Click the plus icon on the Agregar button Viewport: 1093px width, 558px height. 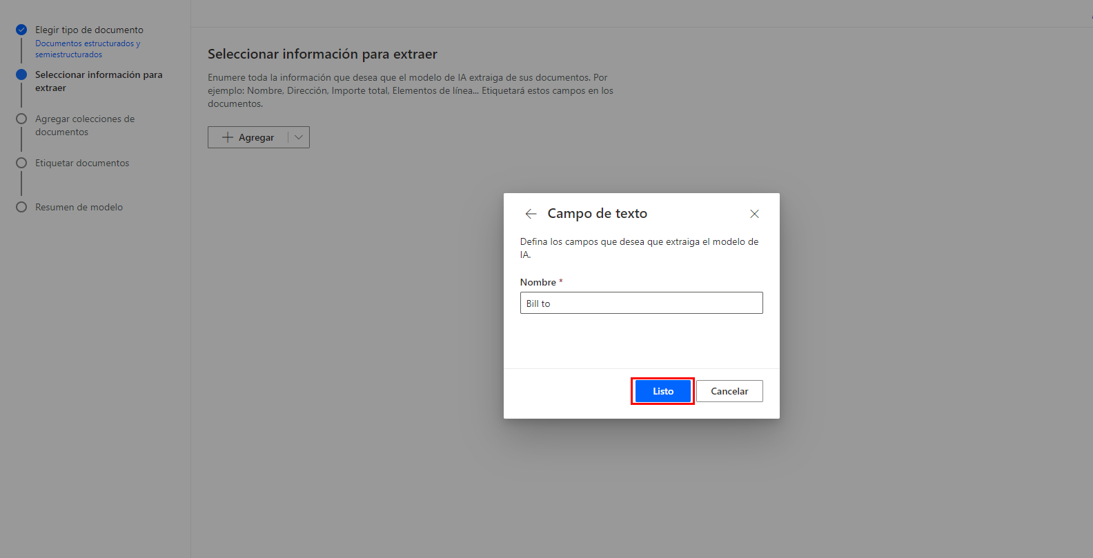click(x=228, y=137)
